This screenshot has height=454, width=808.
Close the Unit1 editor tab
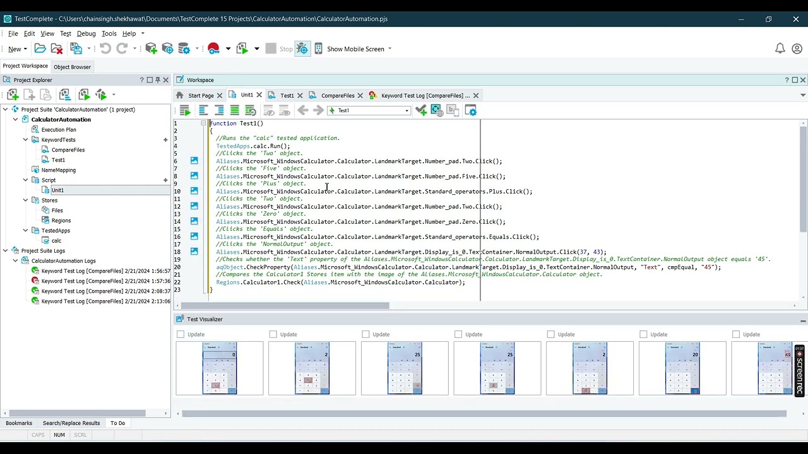click(259, 95)
